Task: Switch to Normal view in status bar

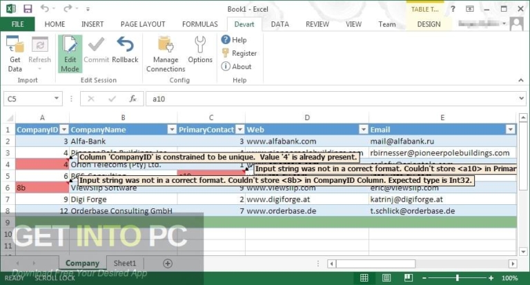Action: pyautogui.click(x=364, y=278)
